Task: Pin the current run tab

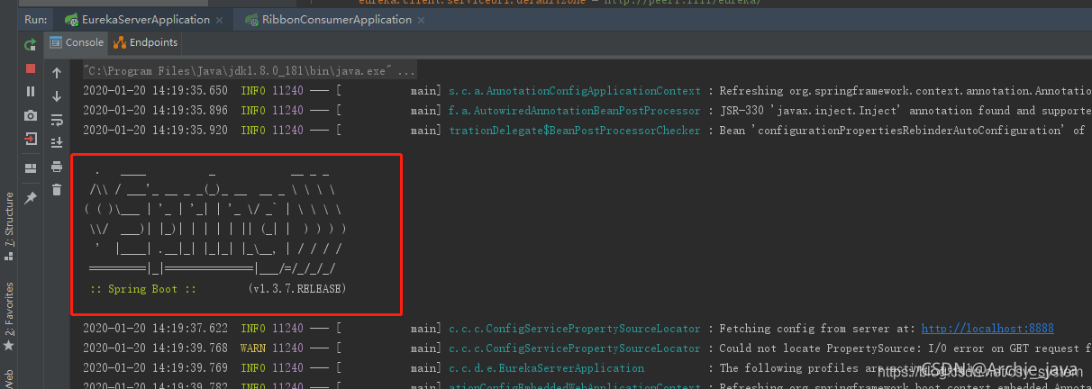Action: (x=31, y=197)
